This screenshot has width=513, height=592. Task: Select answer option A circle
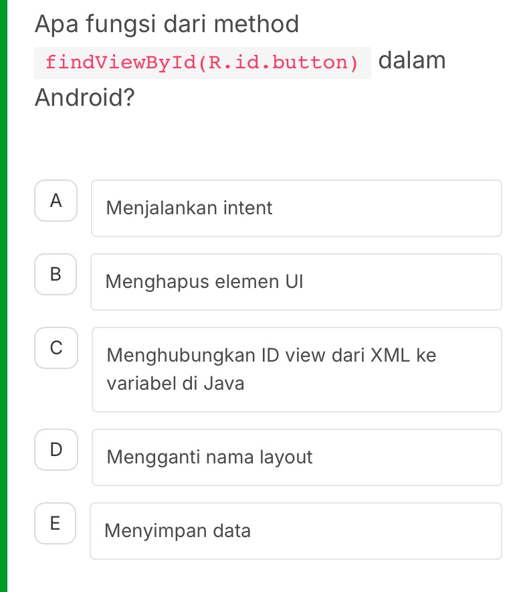(56, 201)
